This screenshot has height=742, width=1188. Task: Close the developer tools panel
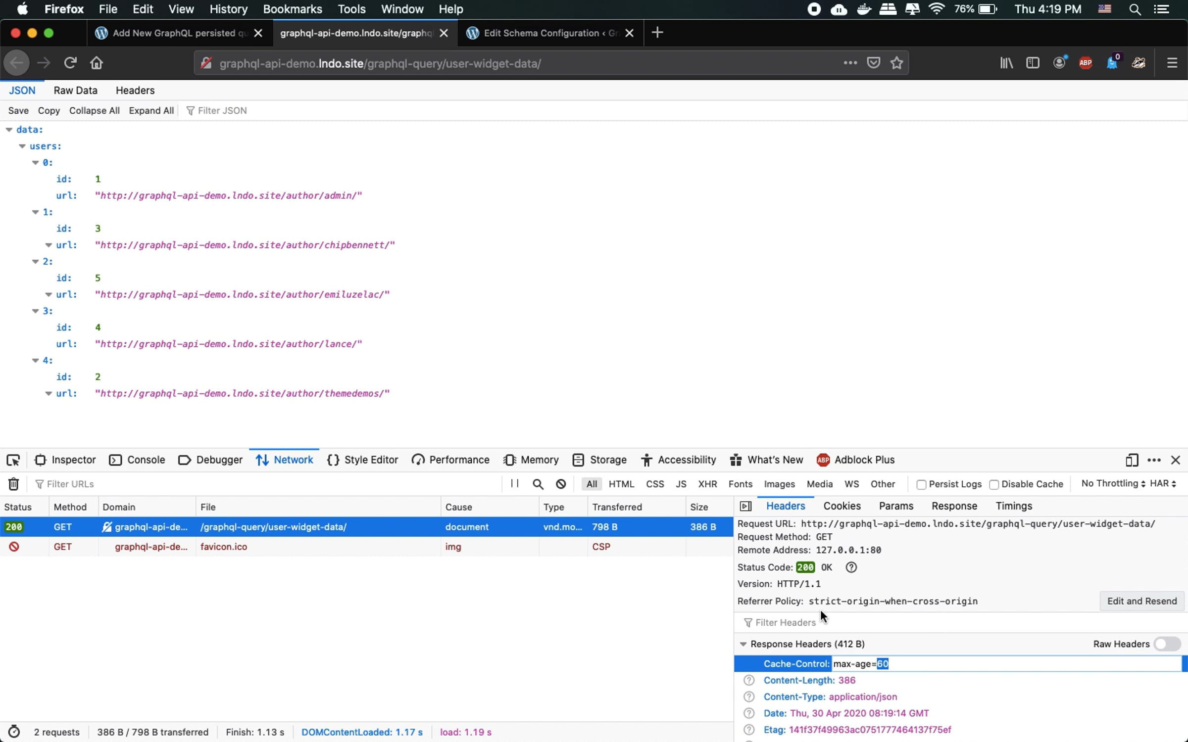tap(1176, 460)
